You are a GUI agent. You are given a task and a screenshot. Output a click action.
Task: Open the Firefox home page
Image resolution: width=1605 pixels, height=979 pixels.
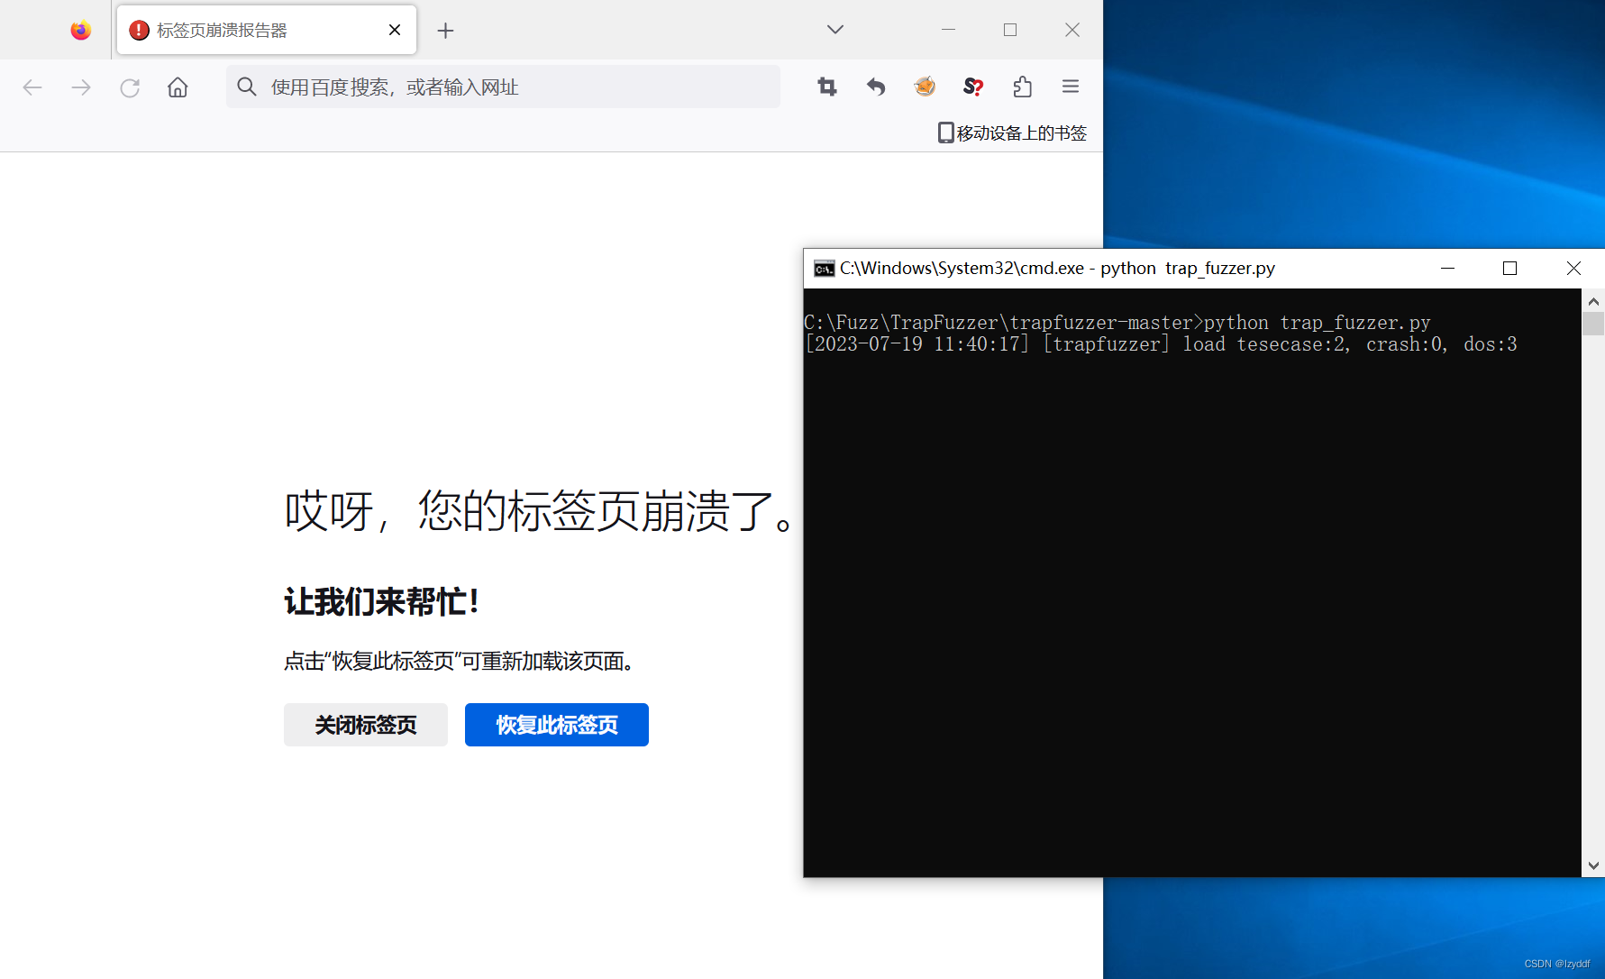(x=178, y=87)
